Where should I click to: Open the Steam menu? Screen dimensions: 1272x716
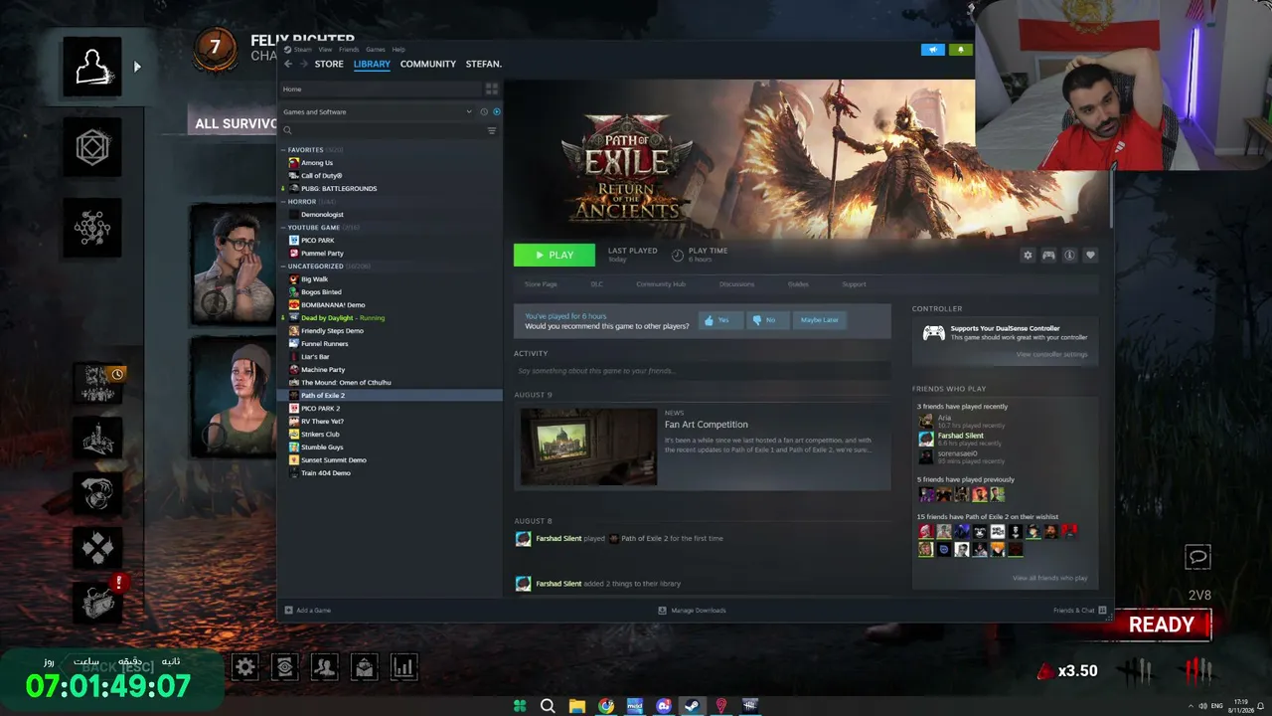click(302, 50)
